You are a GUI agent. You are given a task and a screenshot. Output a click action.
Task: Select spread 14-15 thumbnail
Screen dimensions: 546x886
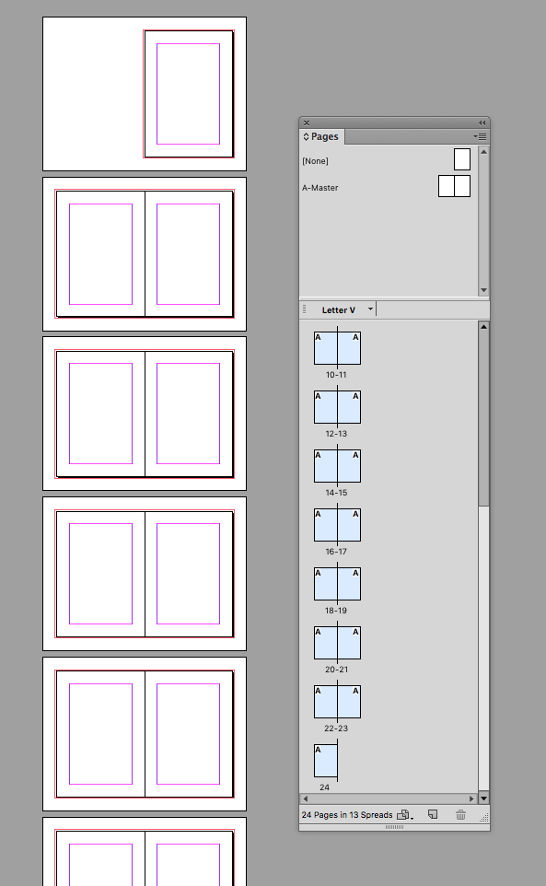coord(337,466)
